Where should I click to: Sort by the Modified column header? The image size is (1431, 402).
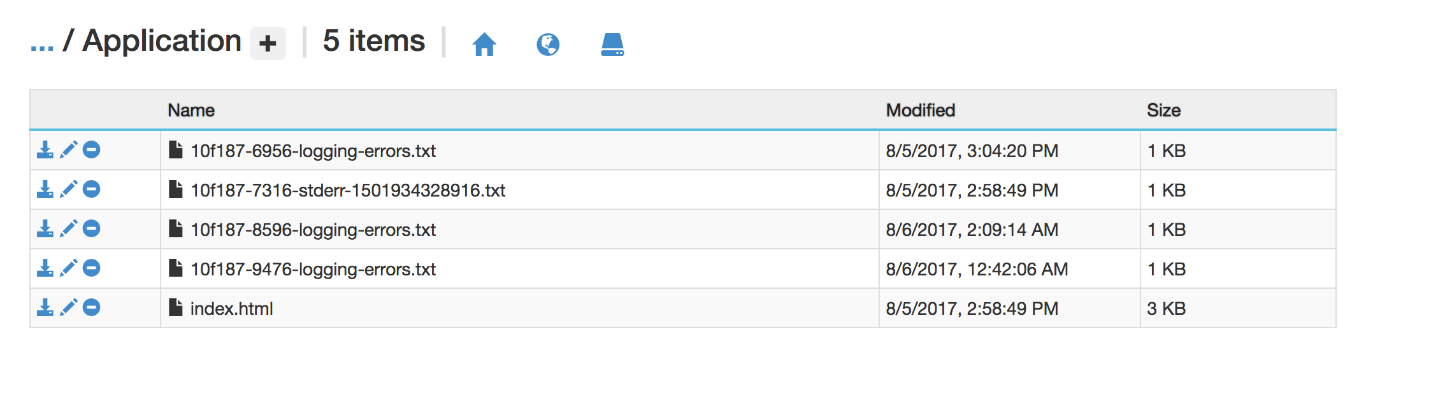click(x=920, y=109)
